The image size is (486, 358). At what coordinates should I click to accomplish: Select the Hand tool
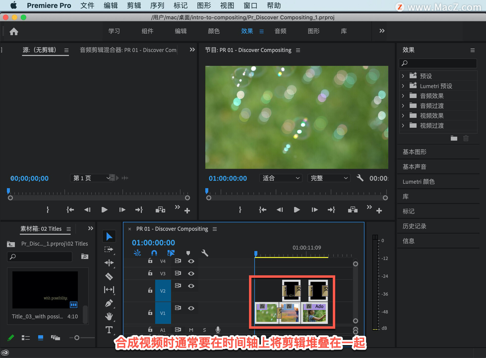point(109,316)
